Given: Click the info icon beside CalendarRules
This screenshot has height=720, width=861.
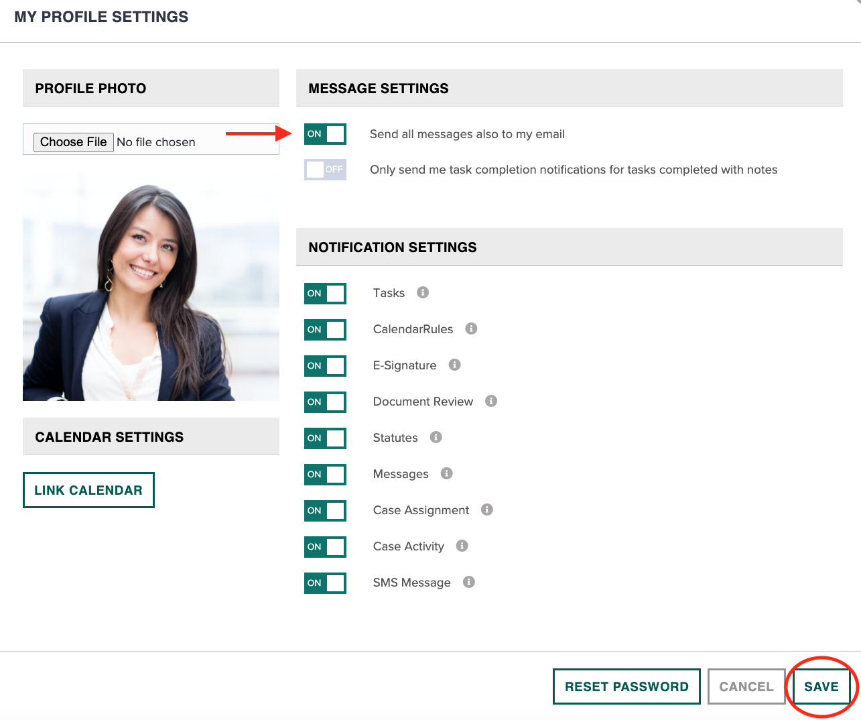Looking at the screenshot, I should (x=471, y=328).
